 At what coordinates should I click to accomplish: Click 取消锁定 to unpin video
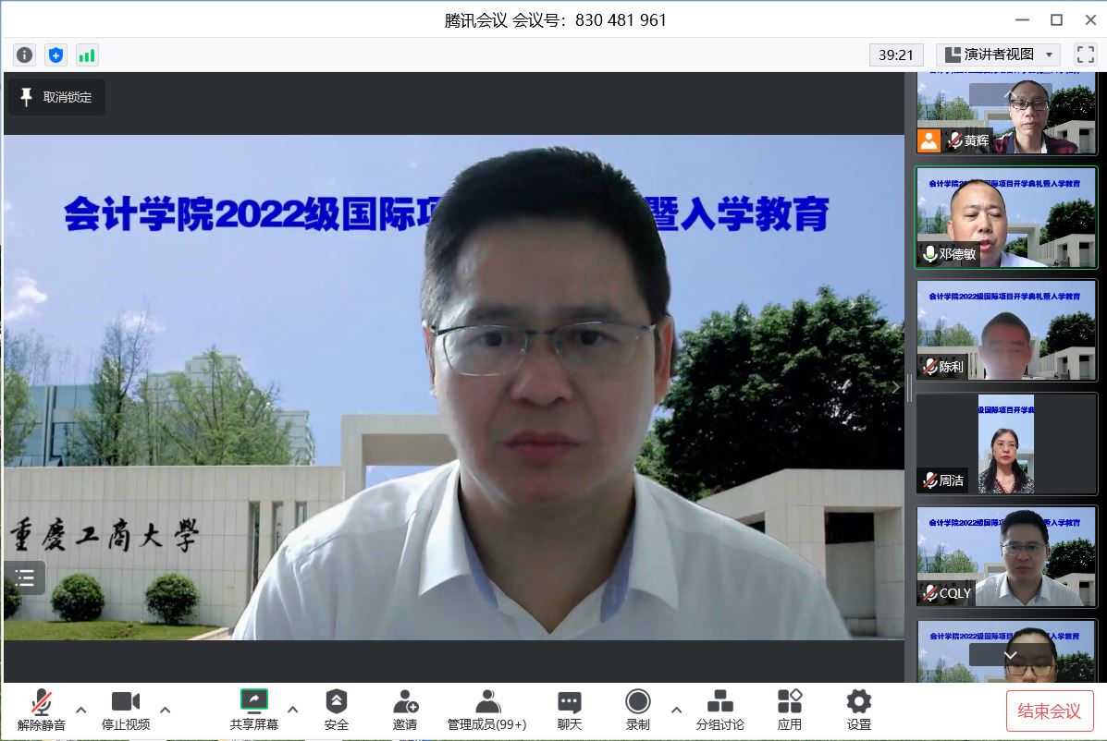(x=56, y=97)
